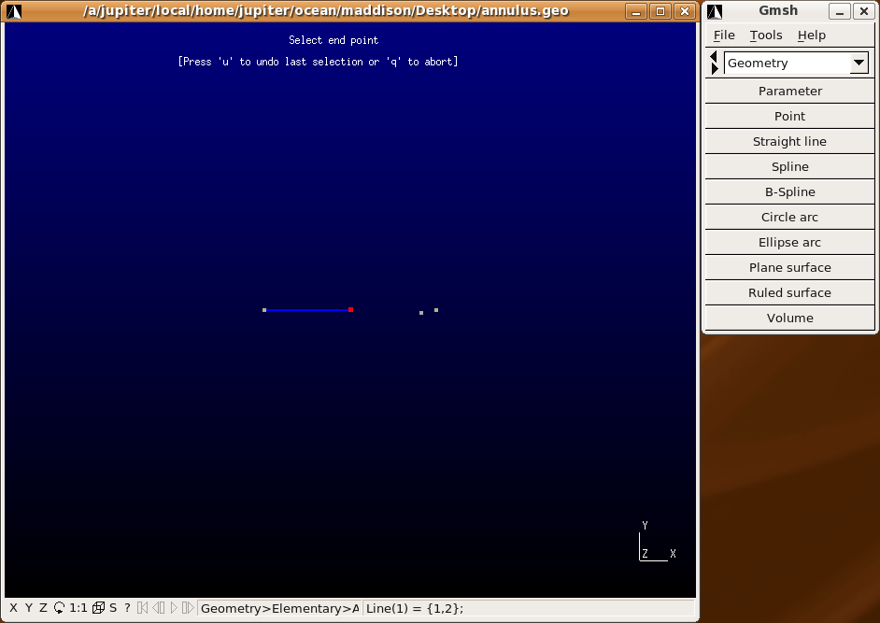
Task: Open the Help menu
Action: (811, 35)
